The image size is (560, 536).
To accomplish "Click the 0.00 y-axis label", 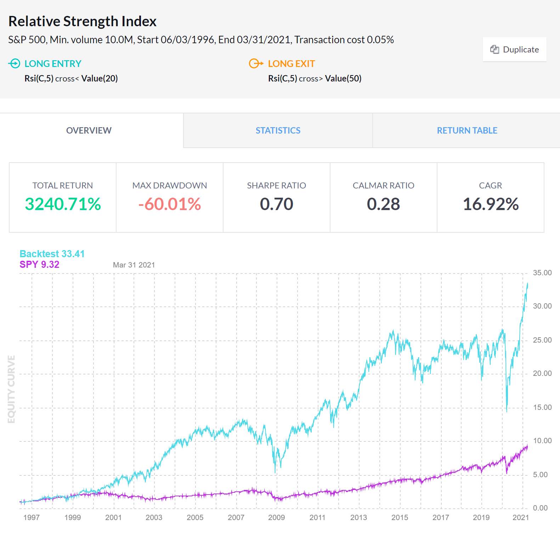I will [540, 508].
